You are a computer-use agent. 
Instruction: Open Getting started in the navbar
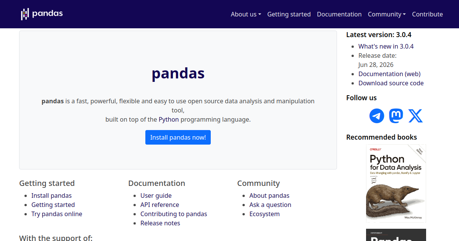[289, 14]
